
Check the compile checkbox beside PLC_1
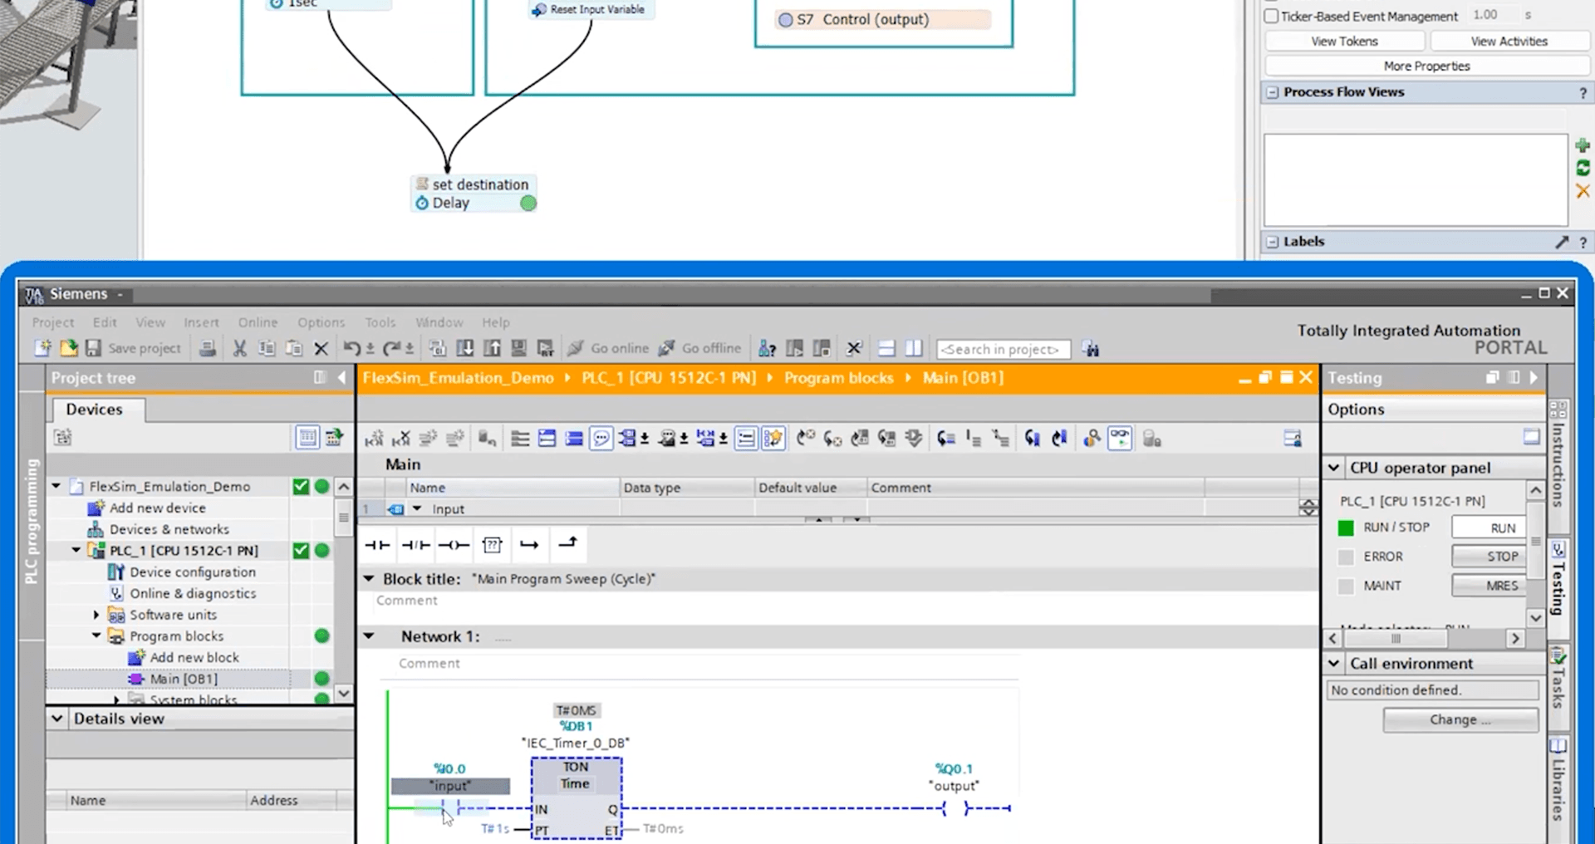point(301,550)
